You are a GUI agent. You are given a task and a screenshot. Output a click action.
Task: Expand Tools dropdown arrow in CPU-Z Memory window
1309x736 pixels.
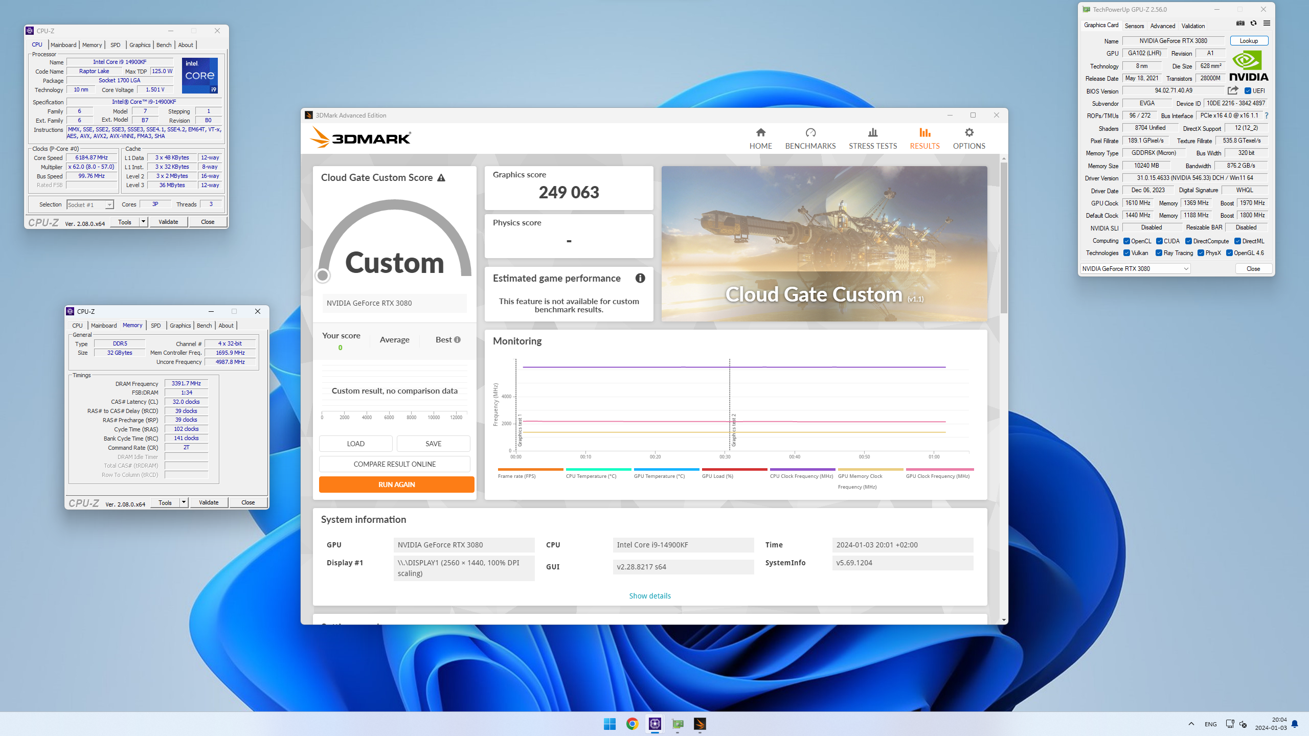coord(184,502)
